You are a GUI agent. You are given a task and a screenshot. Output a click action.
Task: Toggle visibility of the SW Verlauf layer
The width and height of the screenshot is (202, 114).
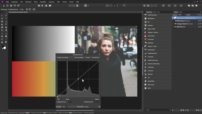(201, 21)
